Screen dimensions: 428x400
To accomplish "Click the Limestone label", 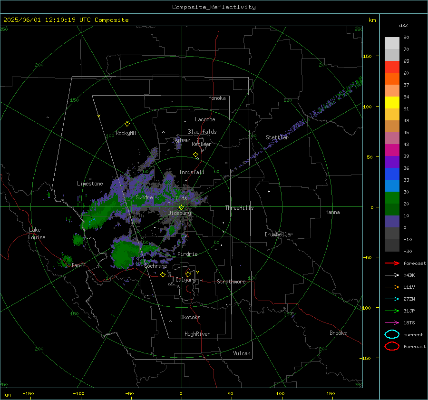I will pos(90,184).
